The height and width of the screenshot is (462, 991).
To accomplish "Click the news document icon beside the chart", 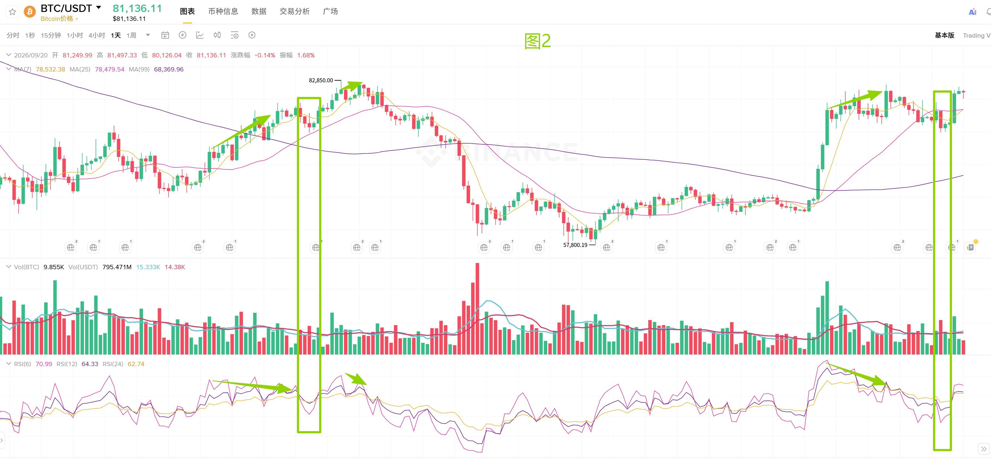I will 970,247.
